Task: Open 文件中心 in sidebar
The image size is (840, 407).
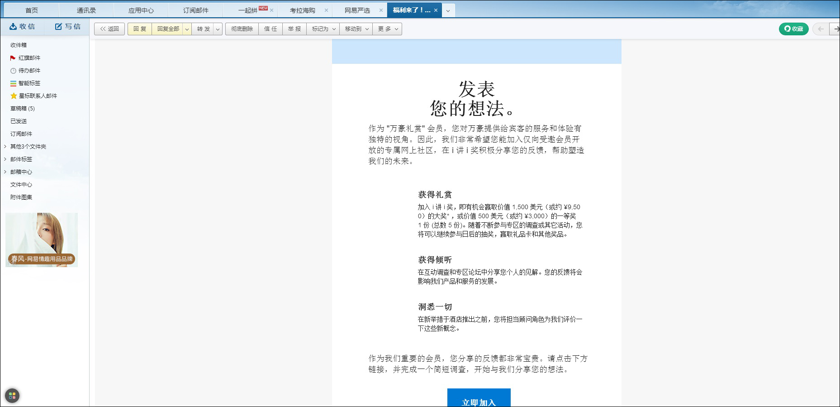Action: (21, 185)
